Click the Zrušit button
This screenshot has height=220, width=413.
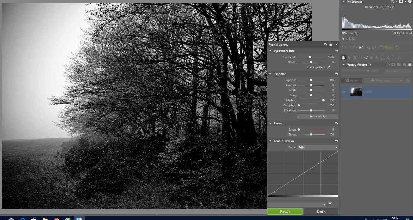pyautogui.click(x=321, y=212)
